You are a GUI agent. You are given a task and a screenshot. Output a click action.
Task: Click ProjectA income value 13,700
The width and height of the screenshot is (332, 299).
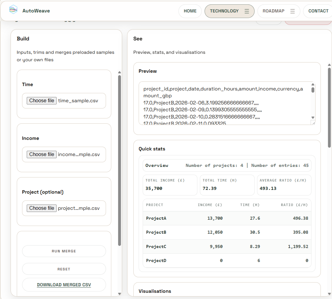pyautogui.click(x=215, y=218)
